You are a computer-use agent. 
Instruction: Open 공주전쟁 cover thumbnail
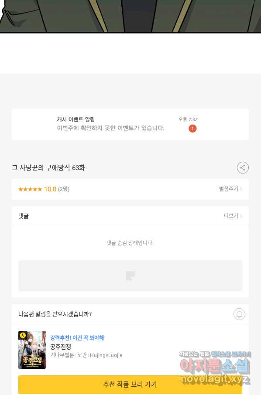point(32,350)
